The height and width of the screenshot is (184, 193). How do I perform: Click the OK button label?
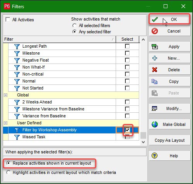coord(174,19)
